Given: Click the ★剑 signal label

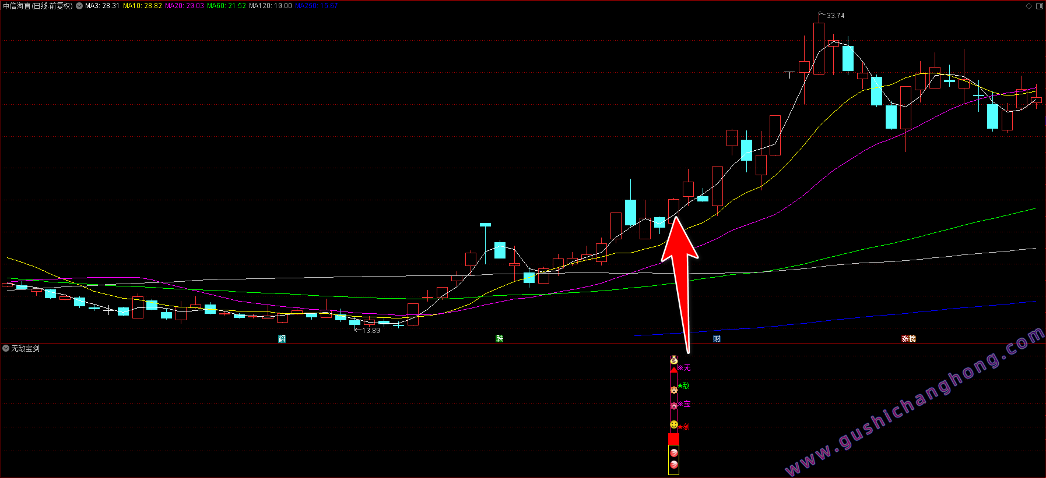Looking at the screenshot, I should pyautogui.click(x=684, y=427).
